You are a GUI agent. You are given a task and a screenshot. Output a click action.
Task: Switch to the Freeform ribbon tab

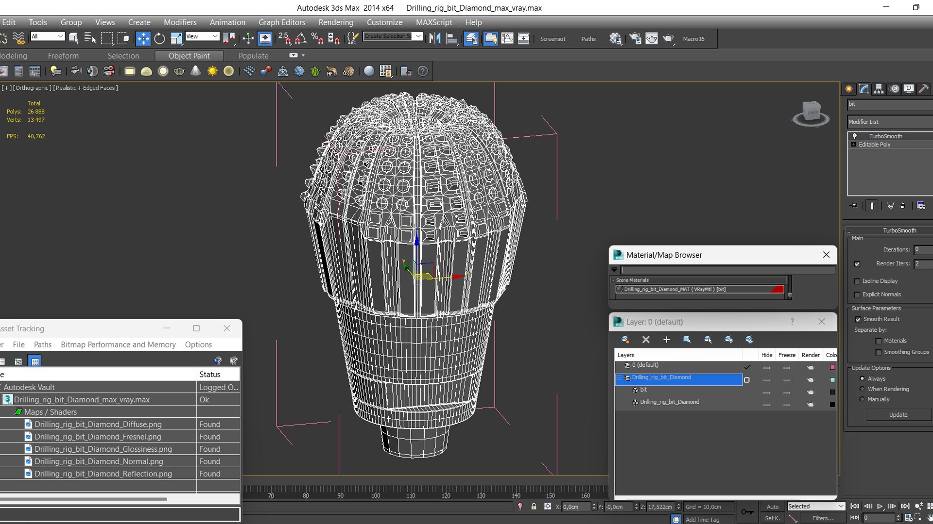coord(63,56)
